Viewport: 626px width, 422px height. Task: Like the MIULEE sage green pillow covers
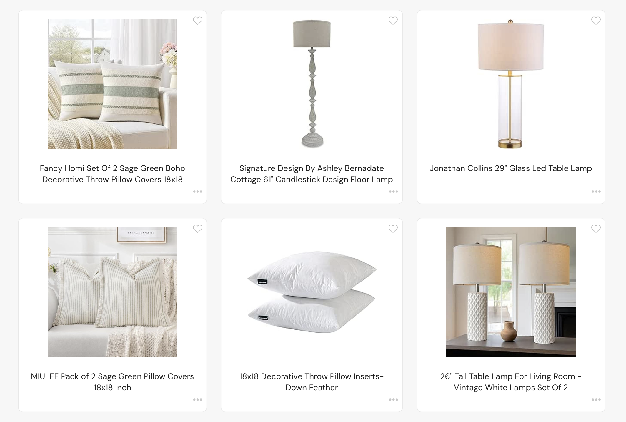click(x=197, y=229)
